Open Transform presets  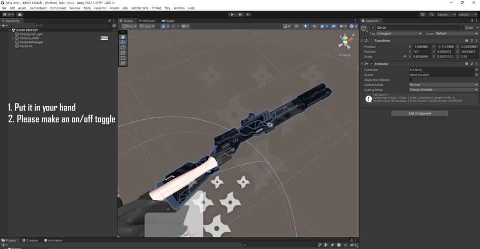coord(472,41)
